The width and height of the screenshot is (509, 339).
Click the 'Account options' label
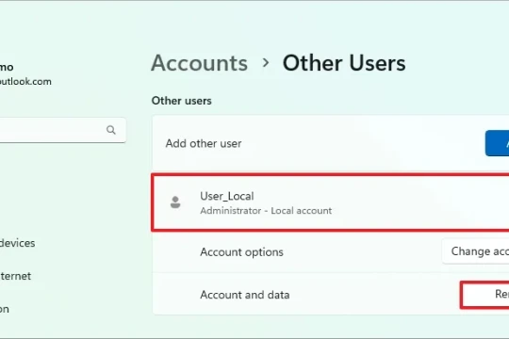point(242,252)
